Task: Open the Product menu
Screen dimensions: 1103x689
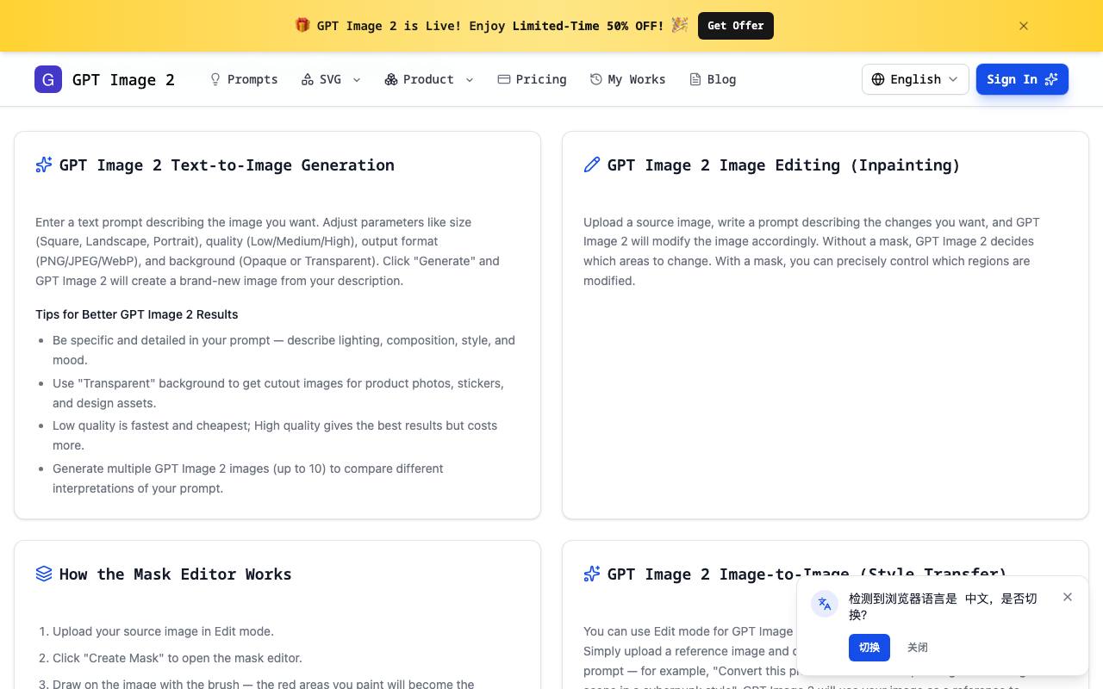Action: tap(429, 79)
